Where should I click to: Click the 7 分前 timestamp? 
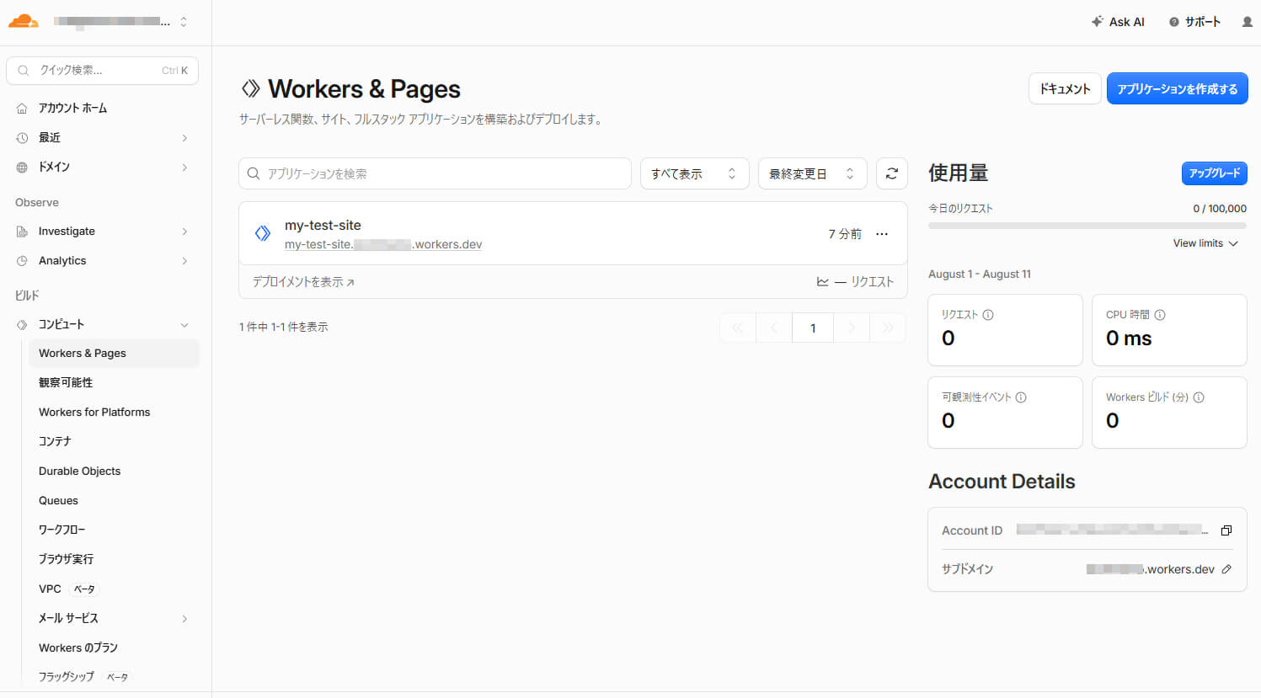pos(845,234)
